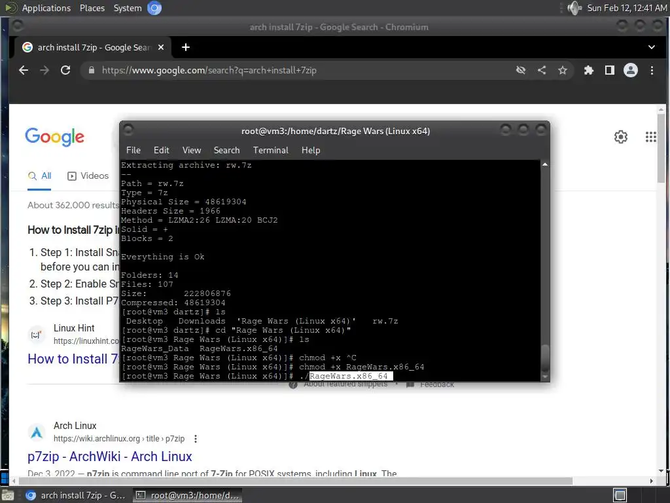Open Google search settings gear

[621, 137]
